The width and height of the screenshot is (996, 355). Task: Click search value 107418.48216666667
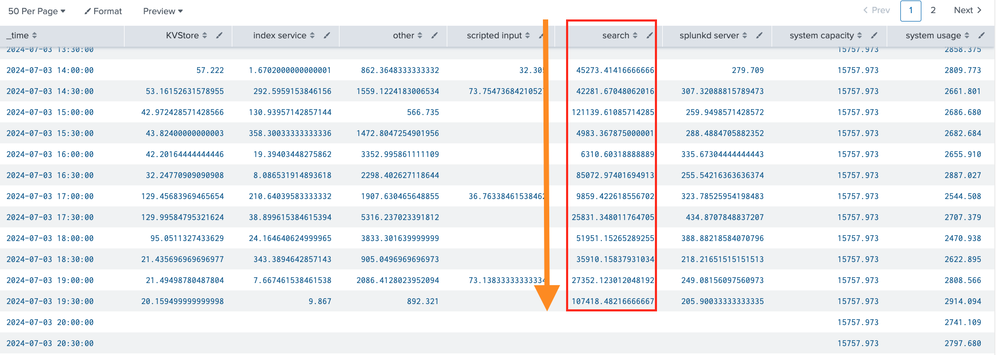point(613,301)
